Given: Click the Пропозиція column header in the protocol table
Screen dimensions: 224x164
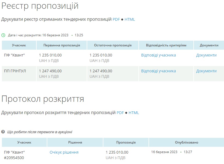Looking at the screenshot, I should click(x=126, y=142).
